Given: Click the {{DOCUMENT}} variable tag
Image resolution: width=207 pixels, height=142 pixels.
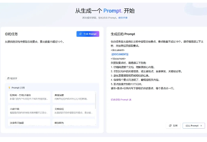Looking at the screenshot, I should (x=120, y=54).
